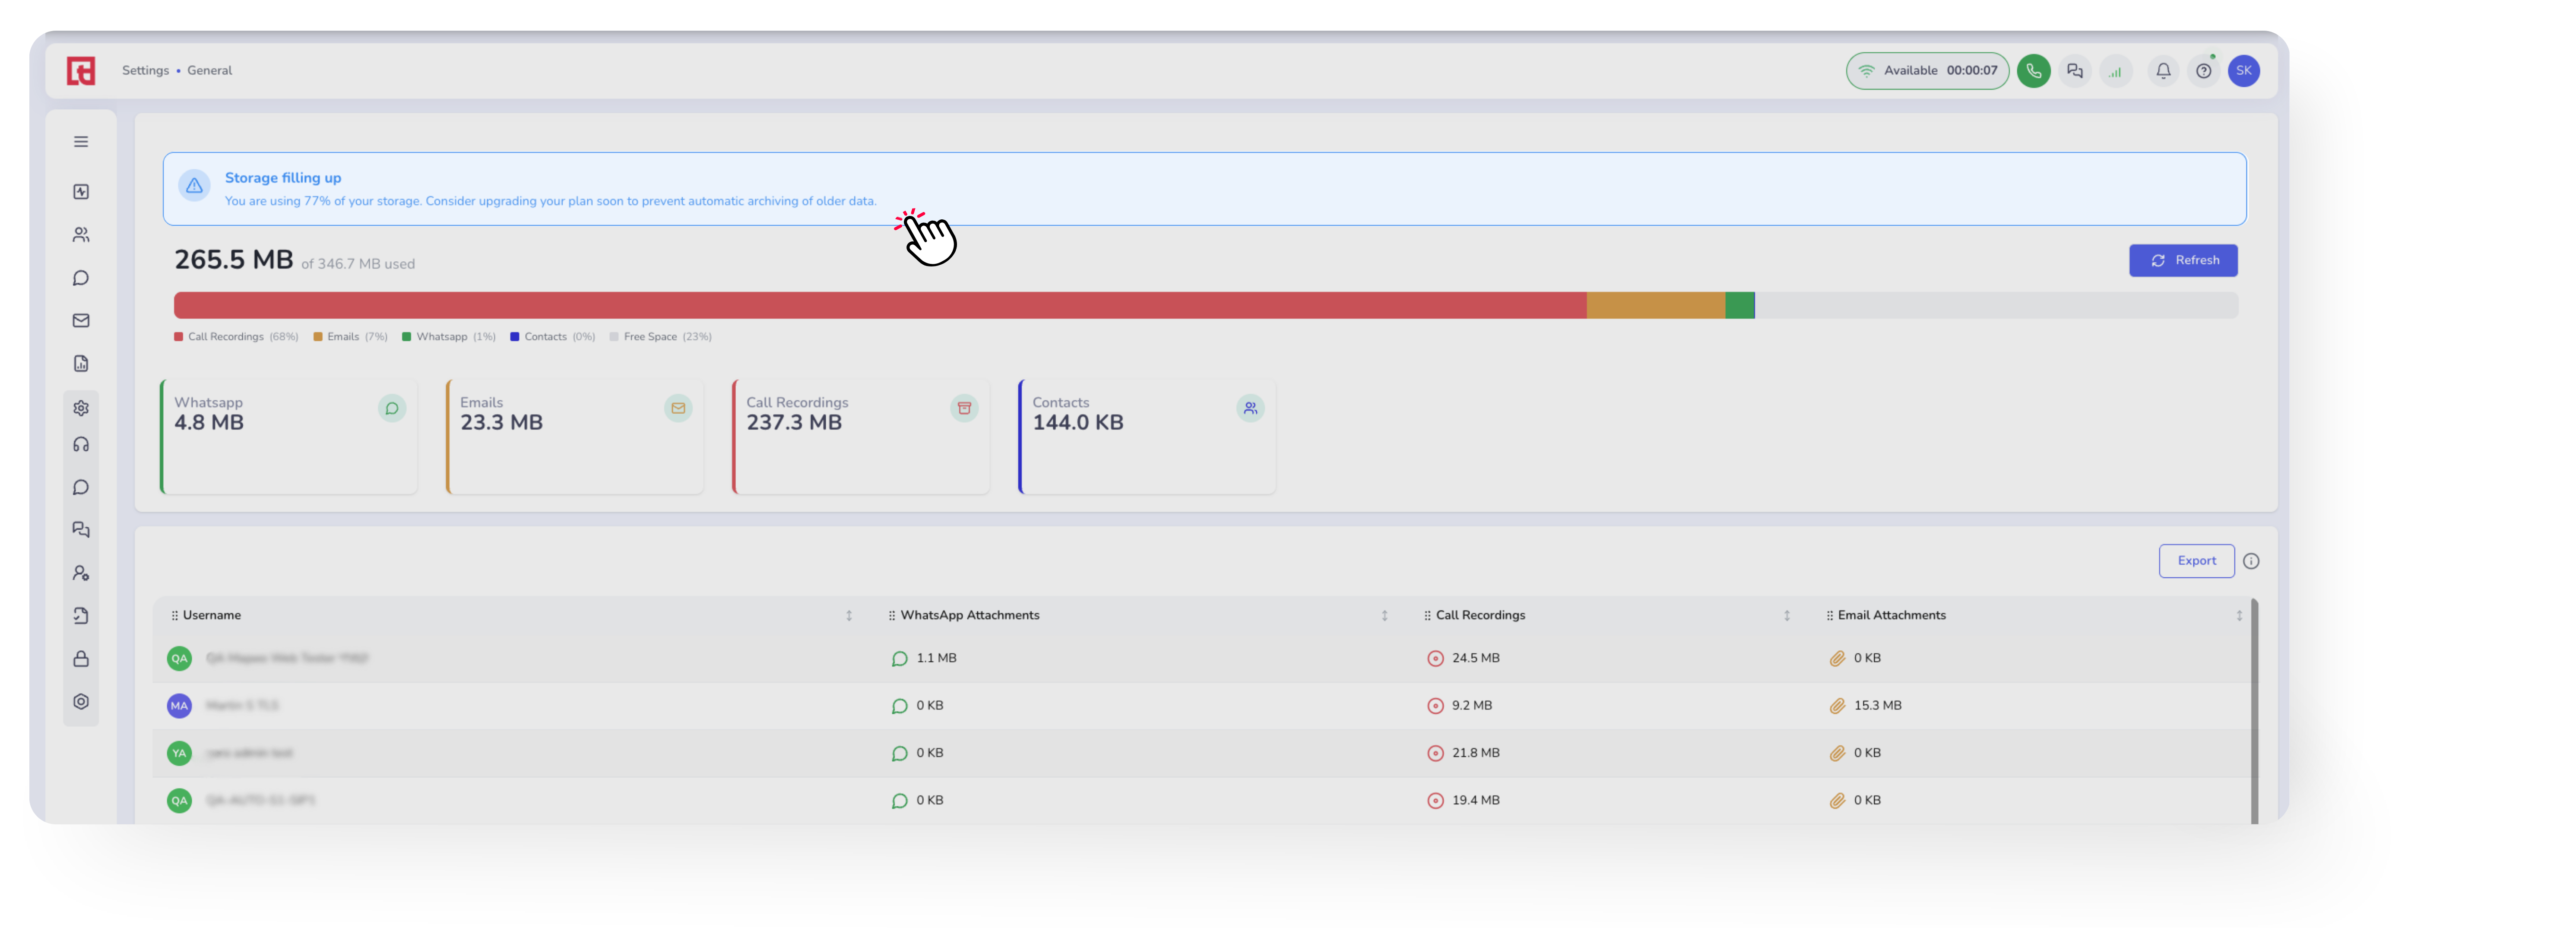Click the lock icon in the sidebar
The height and width of the screenshot is (928, 2576).
[x=81, y=659]
